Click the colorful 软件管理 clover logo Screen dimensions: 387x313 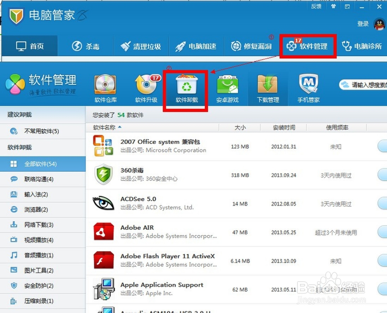point(15,84)
